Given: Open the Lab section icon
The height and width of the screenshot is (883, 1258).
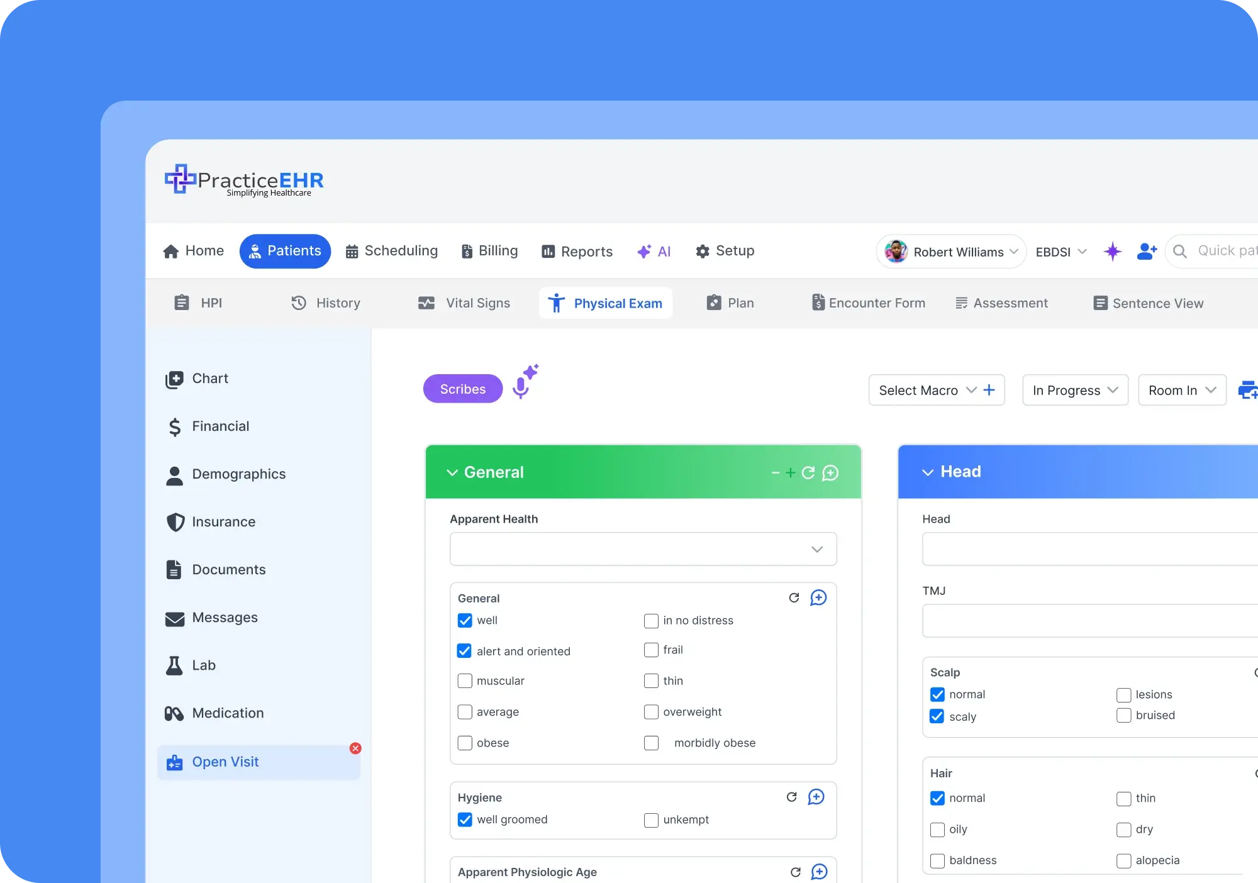Looking at the screenshot, I should tap(174, 665).
